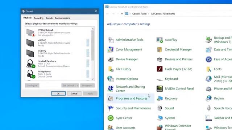Open Backup and Restore icon
The height and width of the screenshot is (130, 232).
tap(209, 40)
